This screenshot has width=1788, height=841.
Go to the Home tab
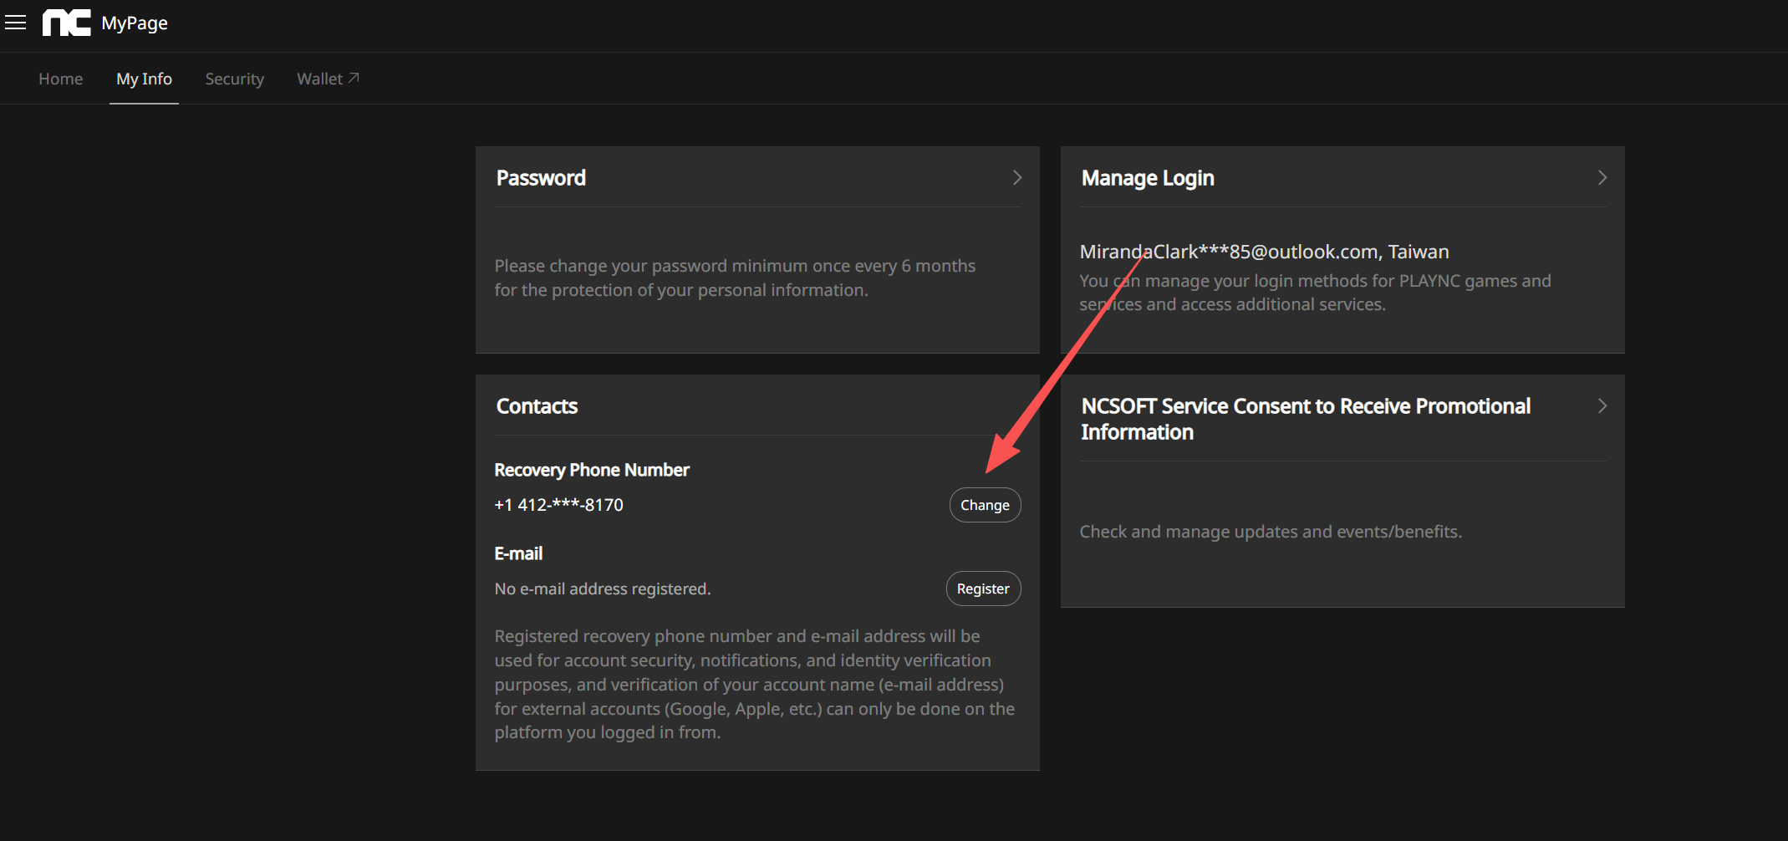60,79
